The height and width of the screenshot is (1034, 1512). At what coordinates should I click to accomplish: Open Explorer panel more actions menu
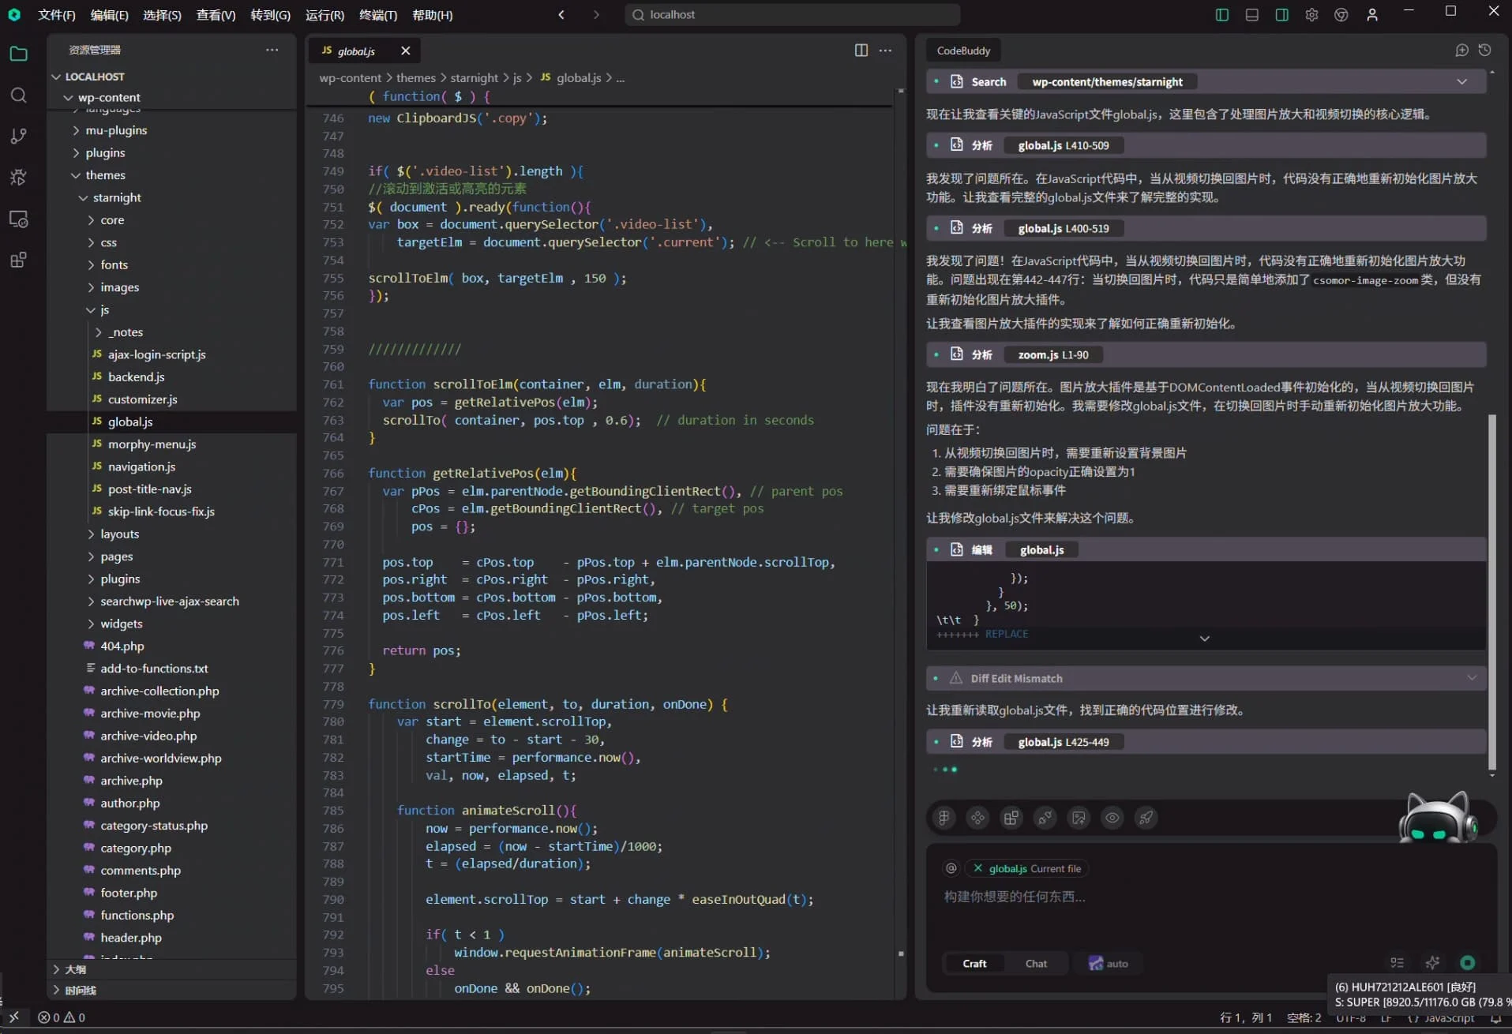point(272,50)
